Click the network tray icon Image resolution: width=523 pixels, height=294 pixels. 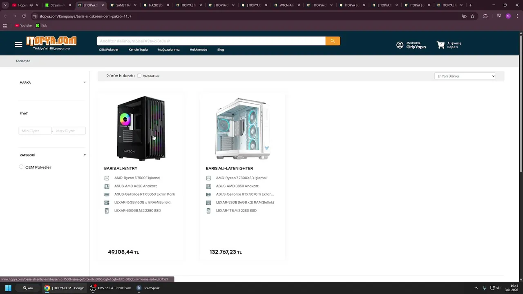(x=492, y=288)
